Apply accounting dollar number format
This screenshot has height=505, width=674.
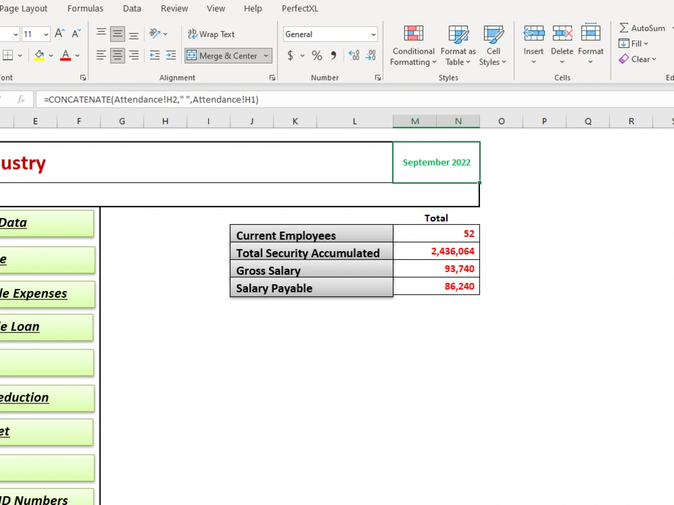coord(290,55)
